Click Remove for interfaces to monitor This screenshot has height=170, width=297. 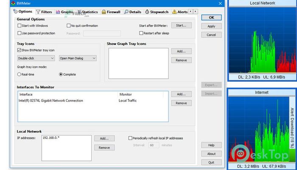(x=181, y=103)
